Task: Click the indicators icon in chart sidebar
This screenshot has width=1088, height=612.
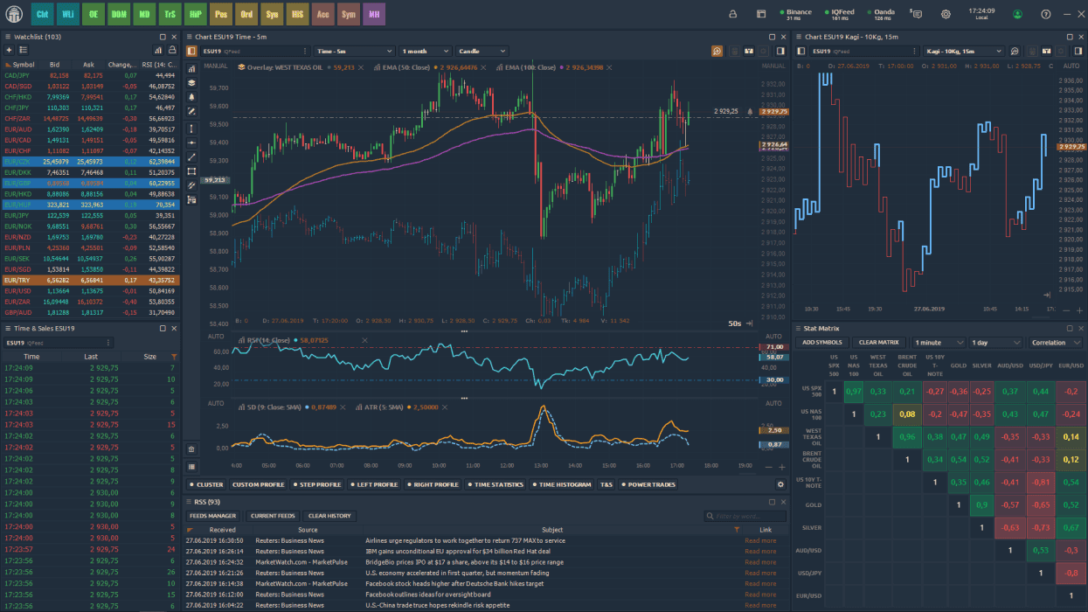Action: [x=191, y=67]
